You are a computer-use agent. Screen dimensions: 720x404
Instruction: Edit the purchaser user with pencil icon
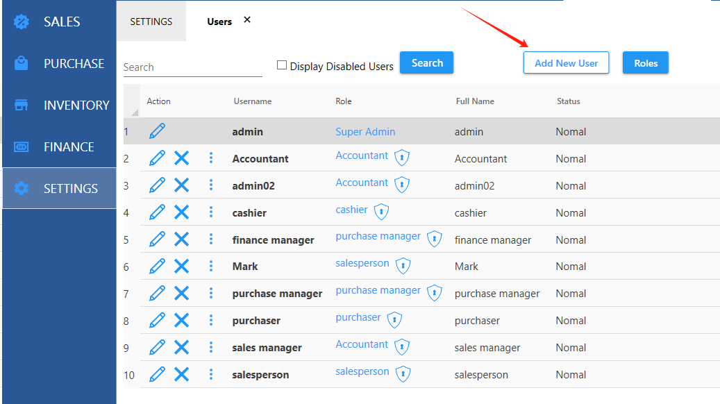pos(158,320)
